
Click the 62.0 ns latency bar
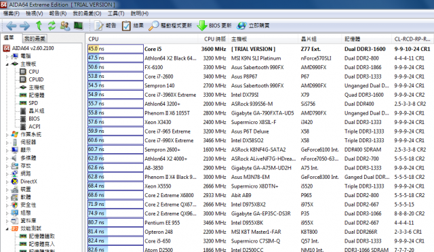115,159
